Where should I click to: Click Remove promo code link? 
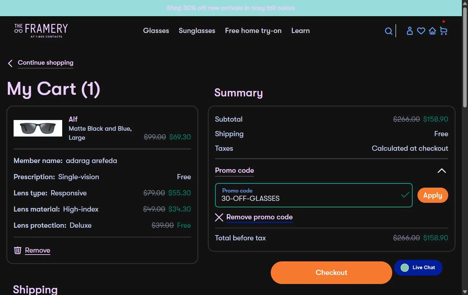[x=259, y=217]
